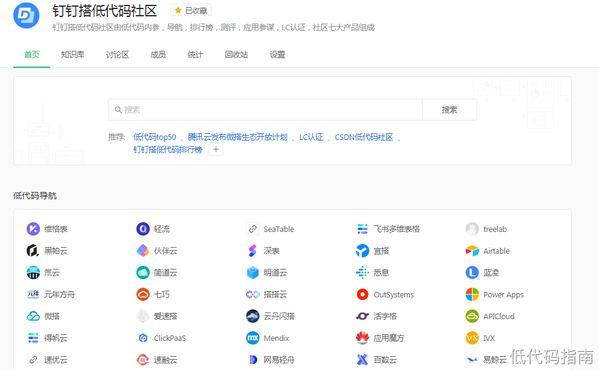Click the 得帆云 icon
Viewport: 599px width, 370px height.
click(x=33, y=337)
